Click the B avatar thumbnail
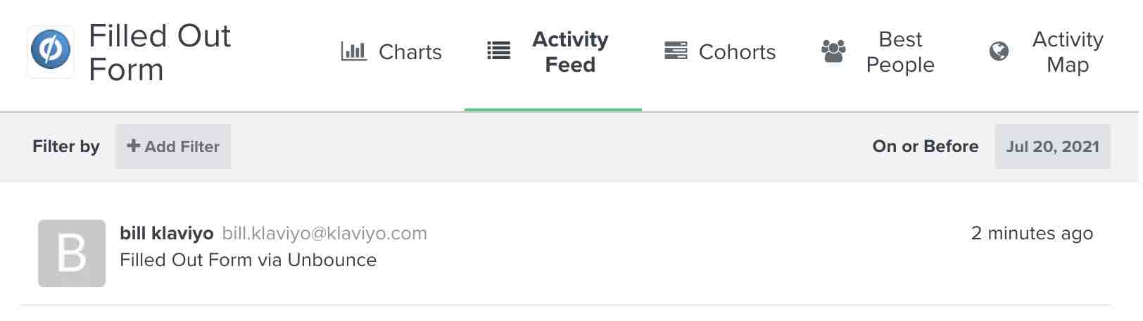Image resolution: width=1143 pixels, height=321 pixels. coord(72,253)
